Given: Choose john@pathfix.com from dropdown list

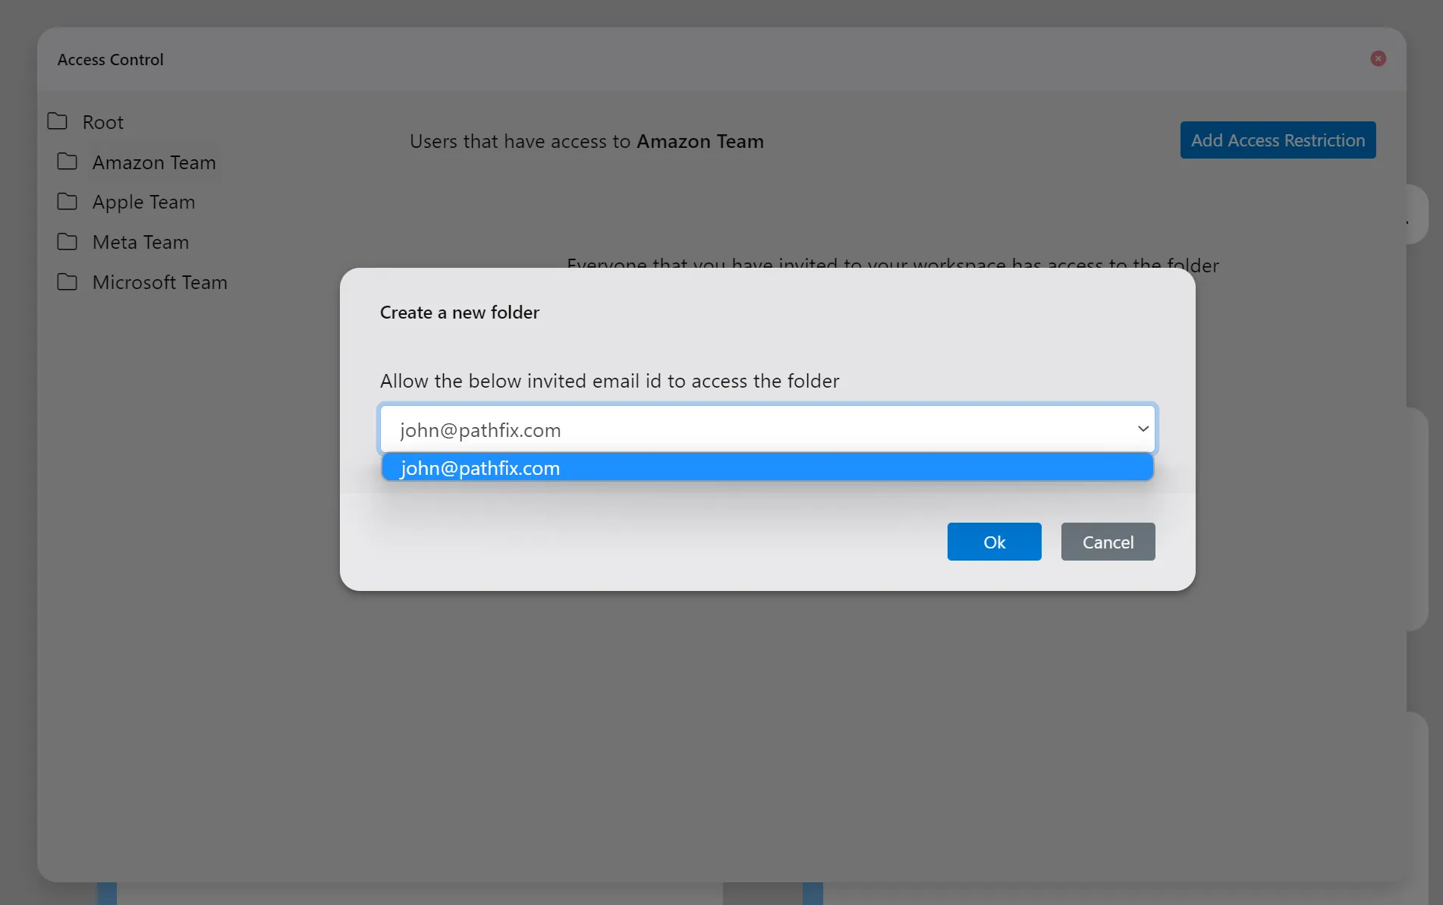Looking at the screenshot, I should pos(767,468).
